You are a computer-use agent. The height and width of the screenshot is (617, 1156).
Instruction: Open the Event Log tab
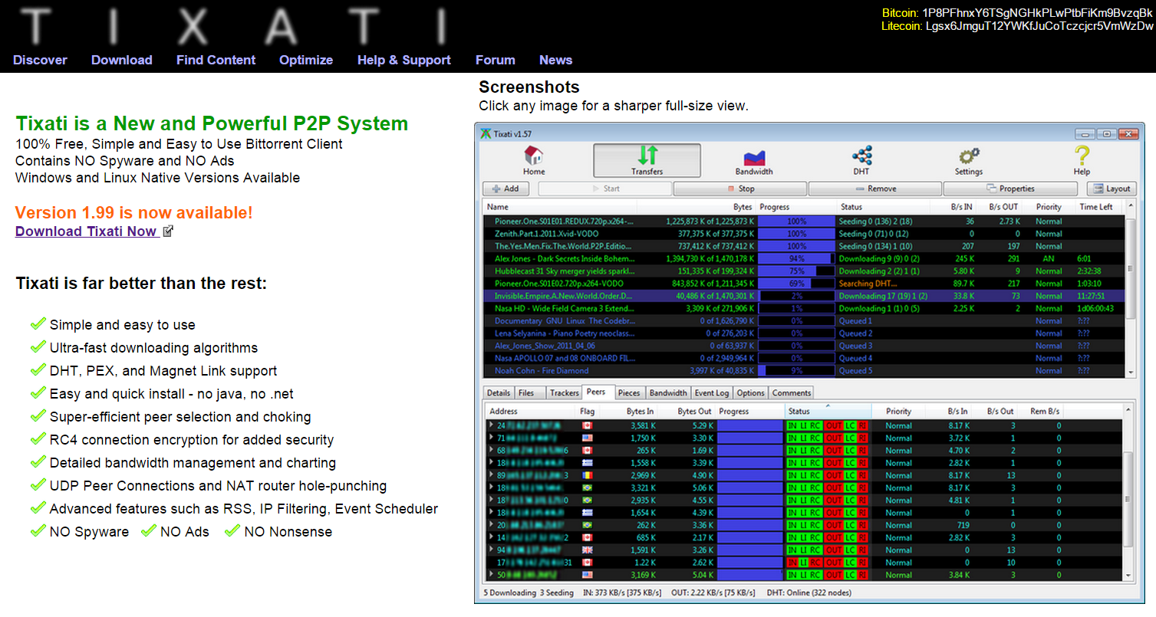pos(712,392)
